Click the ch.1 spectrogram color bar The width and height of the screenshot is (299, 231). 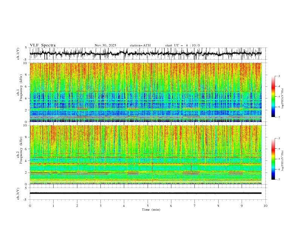pyautogui.click(x=273, y=97)
